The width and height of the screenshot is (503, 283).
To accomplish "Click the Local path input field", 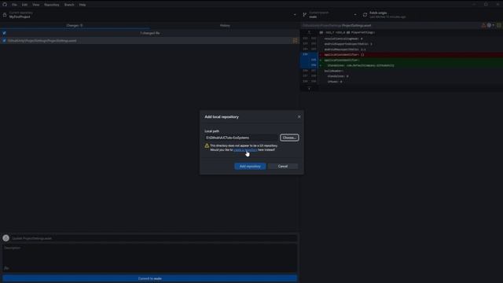I will (241, 138).
